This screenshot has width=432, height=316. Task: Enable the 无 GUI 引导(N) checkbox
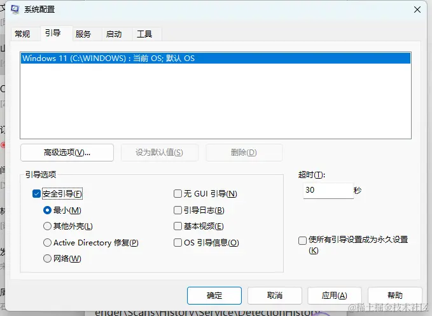pos(178,194)
